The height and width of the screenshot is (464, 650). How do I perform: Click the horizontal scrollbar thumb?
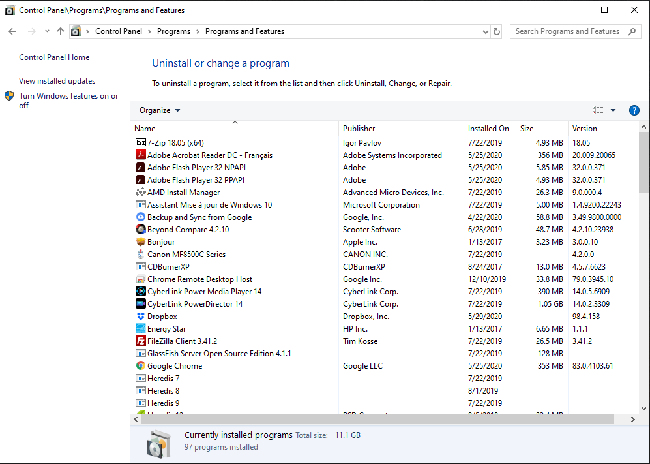click(377, 419)
